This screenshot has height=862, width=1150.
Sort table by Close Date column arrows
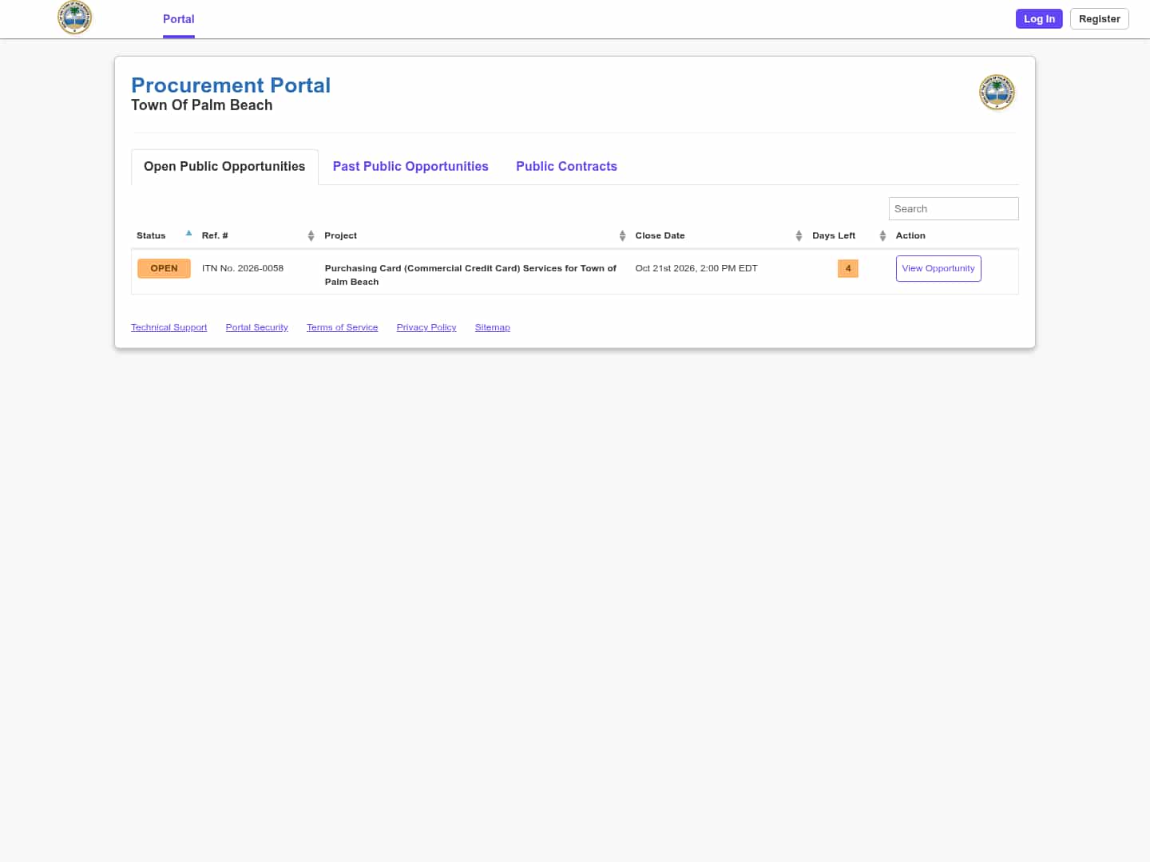click(x=799, y=235)
